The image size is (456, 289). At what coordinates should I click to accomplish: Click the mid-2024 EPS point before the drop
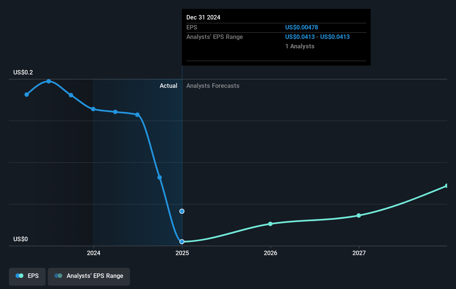pos(137,114)
